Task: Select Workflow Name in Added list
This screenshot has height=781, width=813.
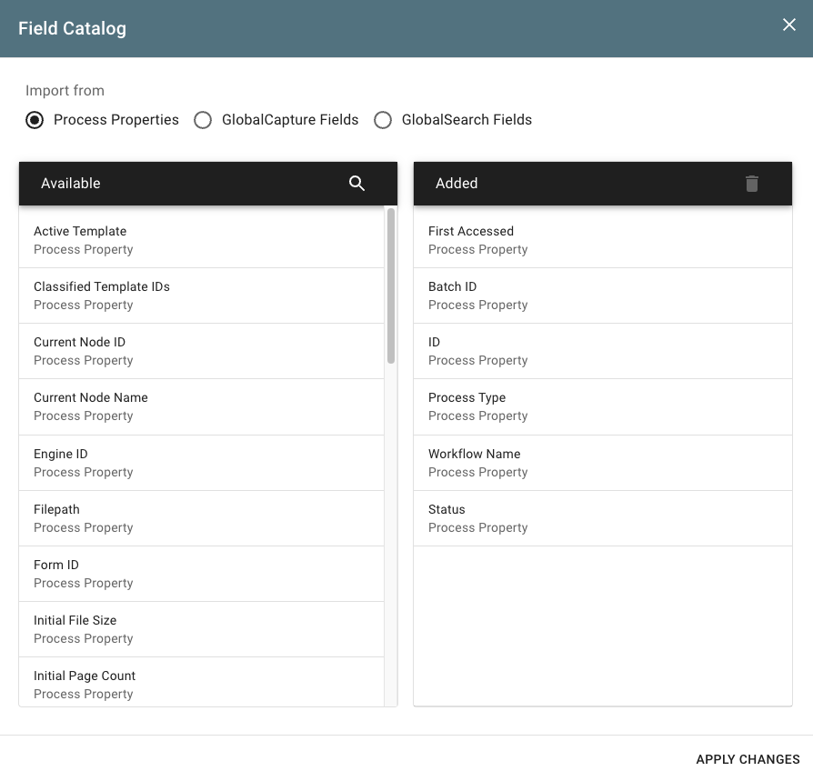Action: click(x=602, y=463)
